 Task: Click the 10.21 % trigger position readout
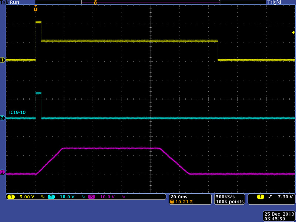184,202
